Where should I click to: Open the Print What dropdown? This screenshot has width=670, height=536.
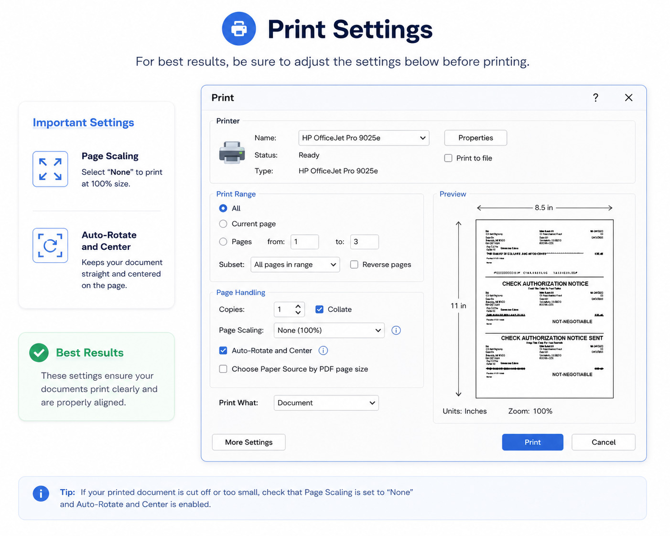point(326,403)
